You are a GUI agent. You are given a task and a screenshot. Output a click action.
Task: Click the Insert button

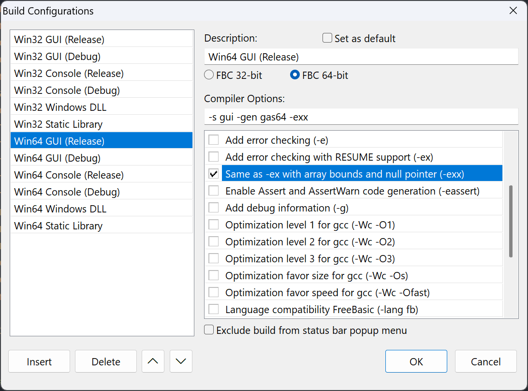(x=39, y=361)
